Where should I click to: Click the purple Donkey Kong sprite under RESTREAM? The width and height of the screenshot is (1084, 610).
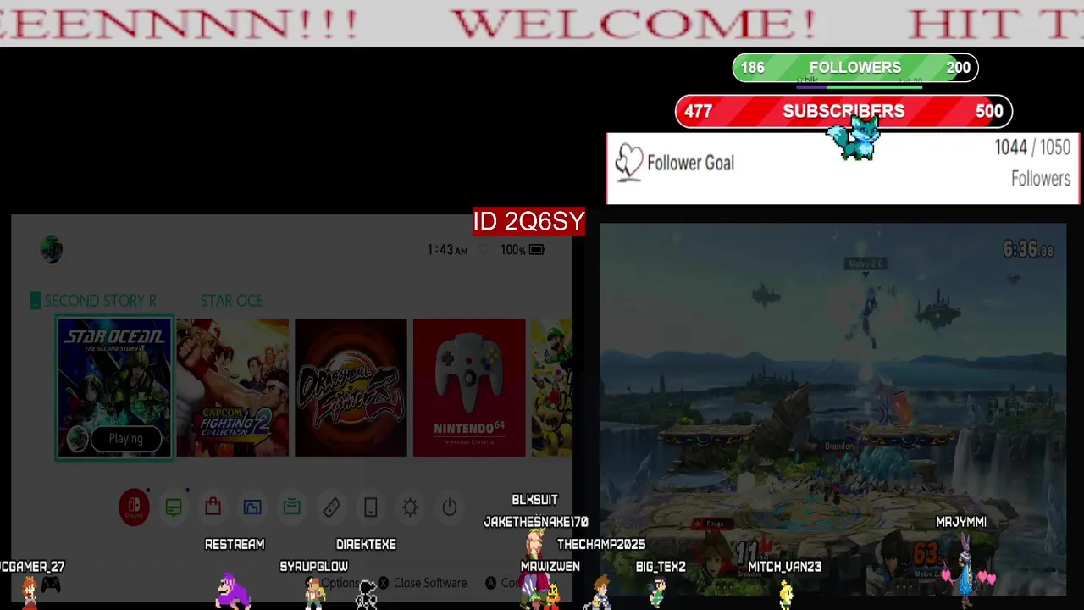[x=232, y=591]
